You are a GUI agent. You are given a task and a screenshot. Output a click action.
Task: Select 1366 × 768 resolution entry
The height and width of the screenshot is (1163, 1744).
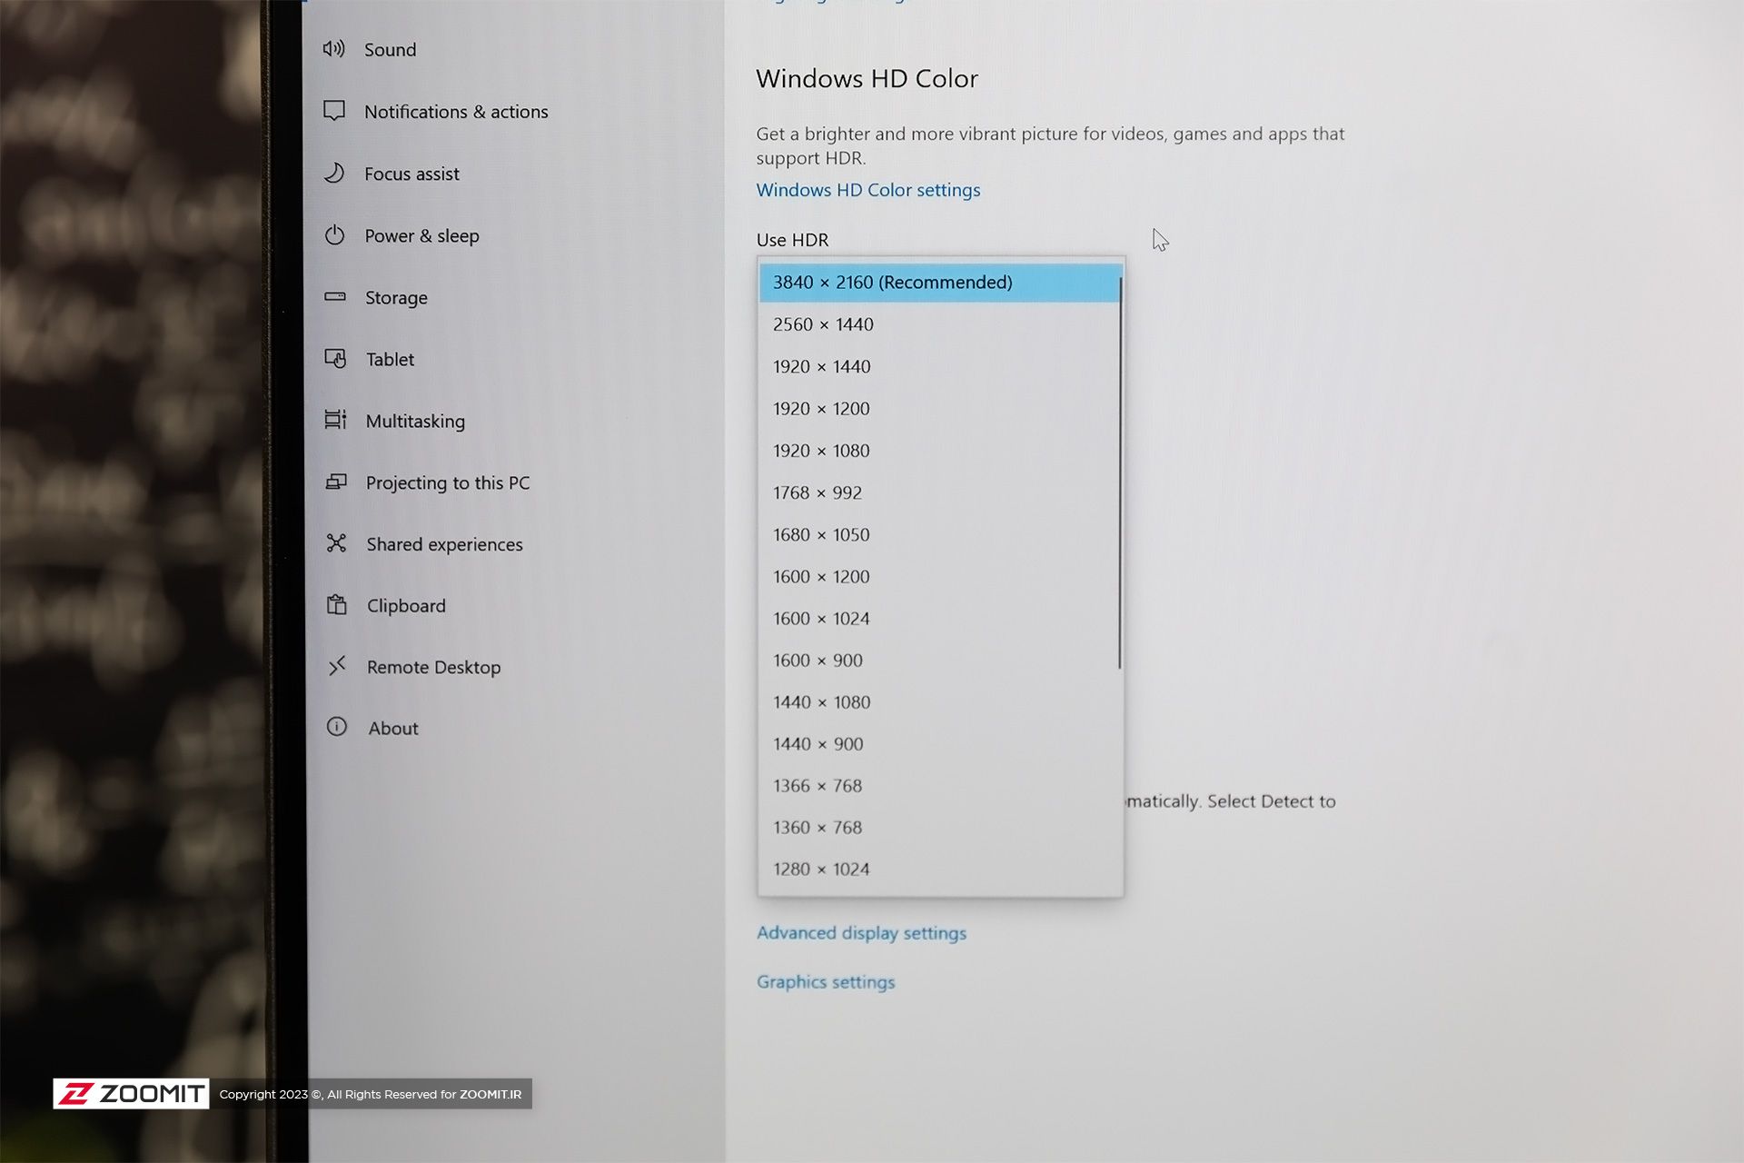click(x=817, y=786)
